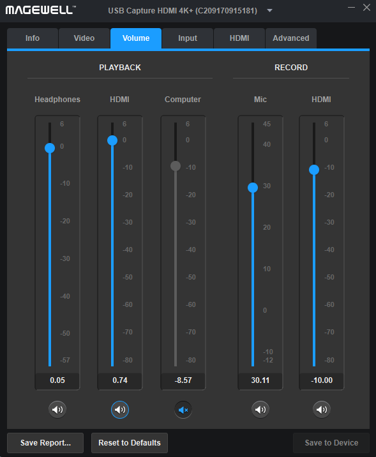This screenshot has width=376, height=457.
Task: Mute the HDMI playback channel
Action: coord(120,410)
